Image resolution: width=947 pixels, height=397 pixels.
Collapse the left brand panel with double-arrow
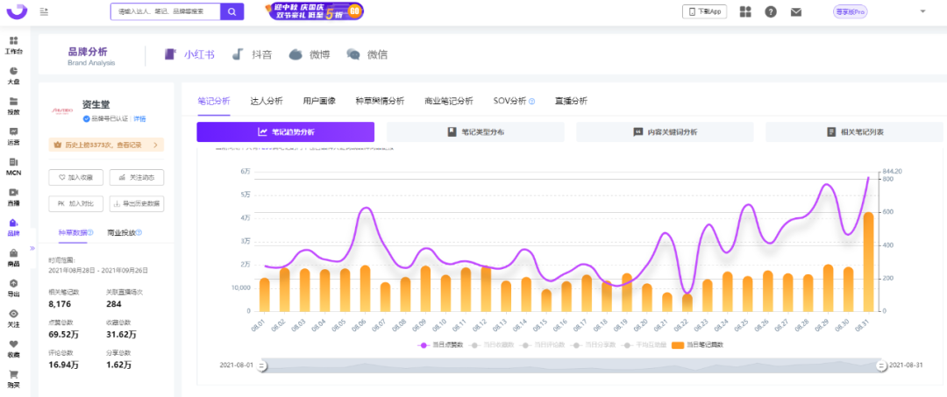tap(32, 248)
